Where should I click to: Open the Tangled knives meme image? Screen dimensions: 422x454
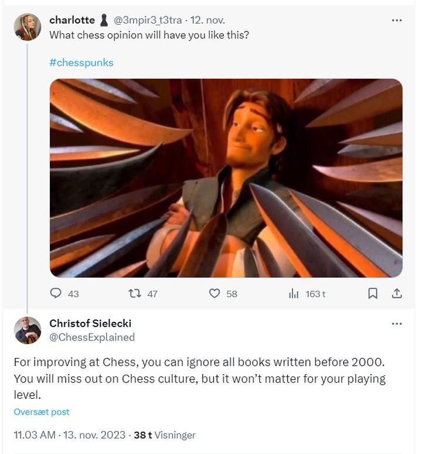pyautogui.click(x=226, y=178)
